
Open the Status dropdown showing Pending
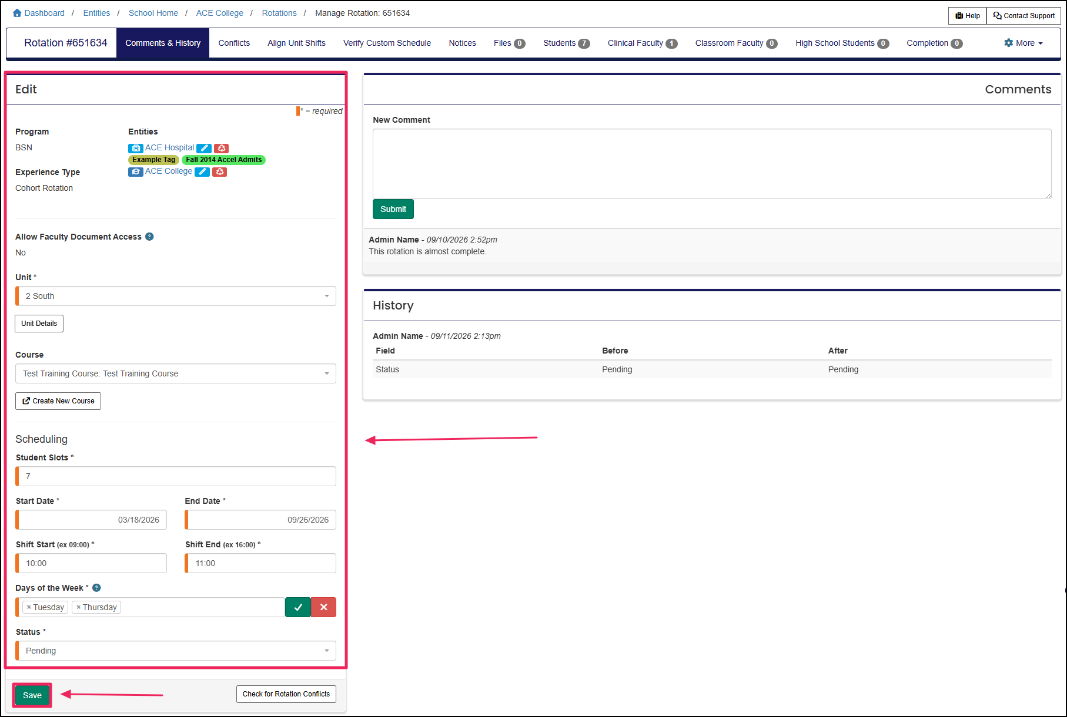176,651
